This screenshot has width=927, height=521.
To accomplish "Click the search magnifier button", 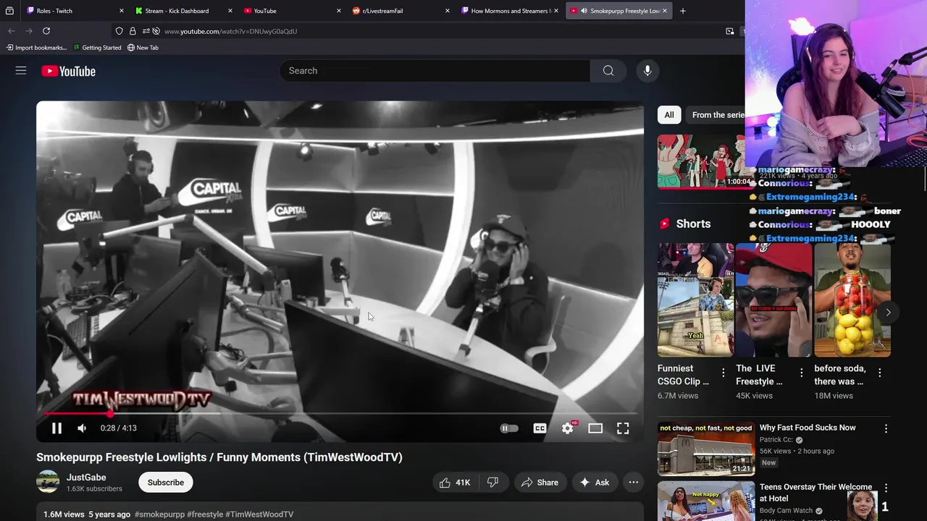I will pos(608,70).
